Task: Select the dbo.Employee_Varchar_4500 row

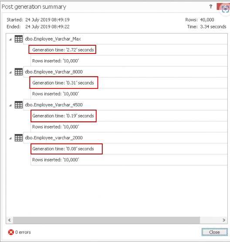Action: pyautogui.click(x=125, y=105)
